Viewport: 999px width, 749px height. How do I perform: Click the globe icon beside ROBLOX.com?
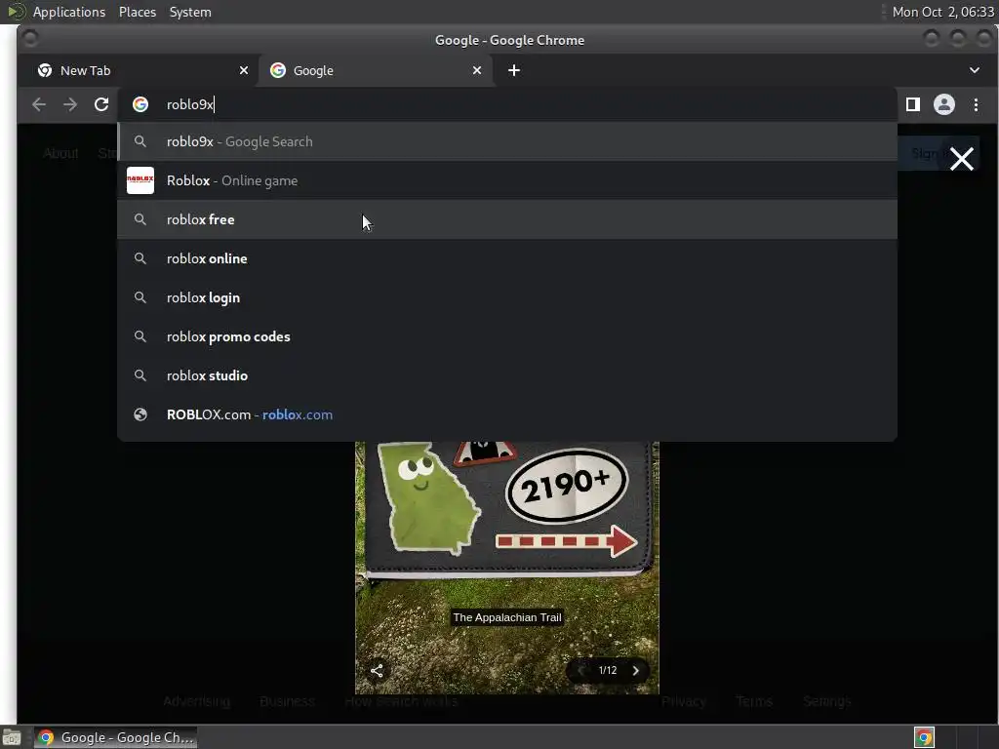[x=140, y=414]
